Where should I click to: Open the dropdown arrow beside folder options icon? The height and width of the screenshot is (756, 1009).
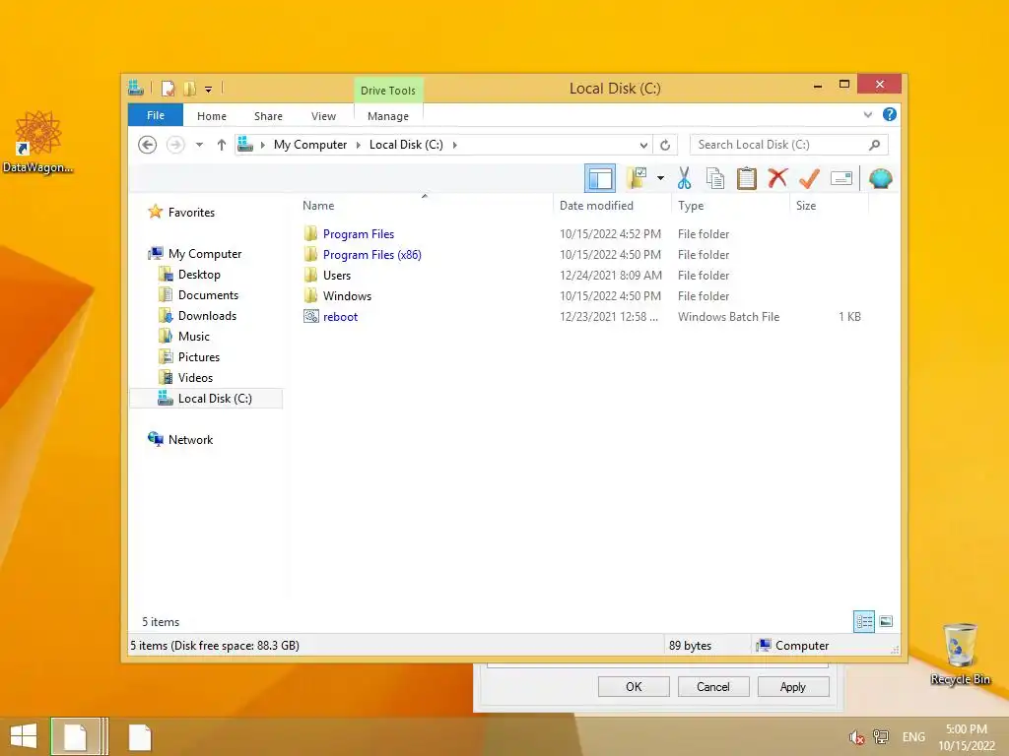[660, 178]
